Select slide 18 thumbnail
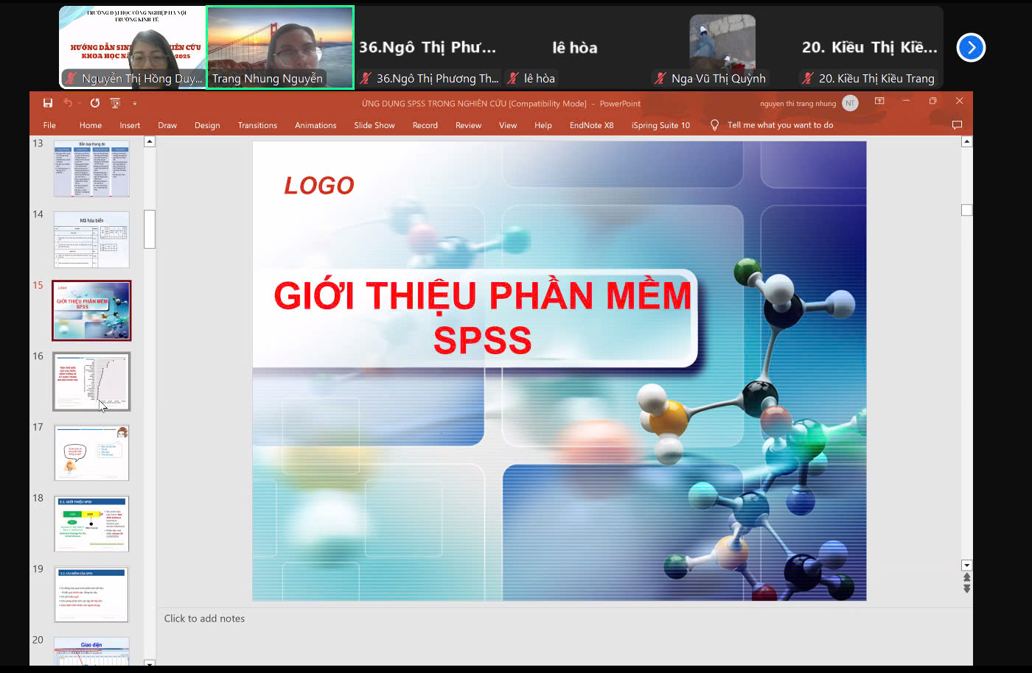The image size is (1032, 673). click(91, 524)
